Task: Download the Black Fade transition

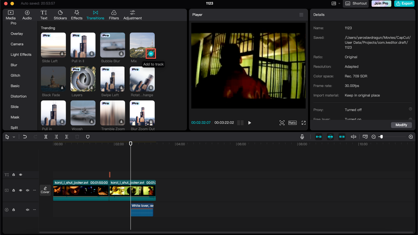Action: coord(62,88)
